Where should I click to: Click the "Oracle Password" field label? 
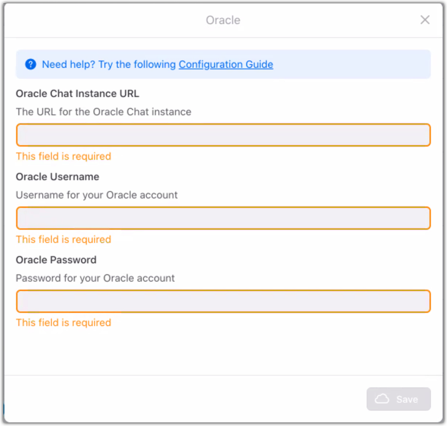56,260
